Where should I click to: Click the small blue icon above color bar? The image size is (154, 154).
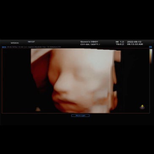click(151, 47)
